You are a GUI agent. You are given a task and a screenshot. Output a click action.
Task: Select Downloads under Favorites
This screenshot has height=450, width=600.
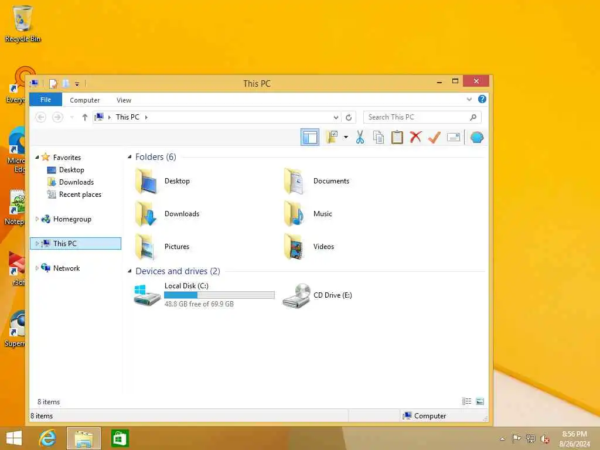[76, 182]
